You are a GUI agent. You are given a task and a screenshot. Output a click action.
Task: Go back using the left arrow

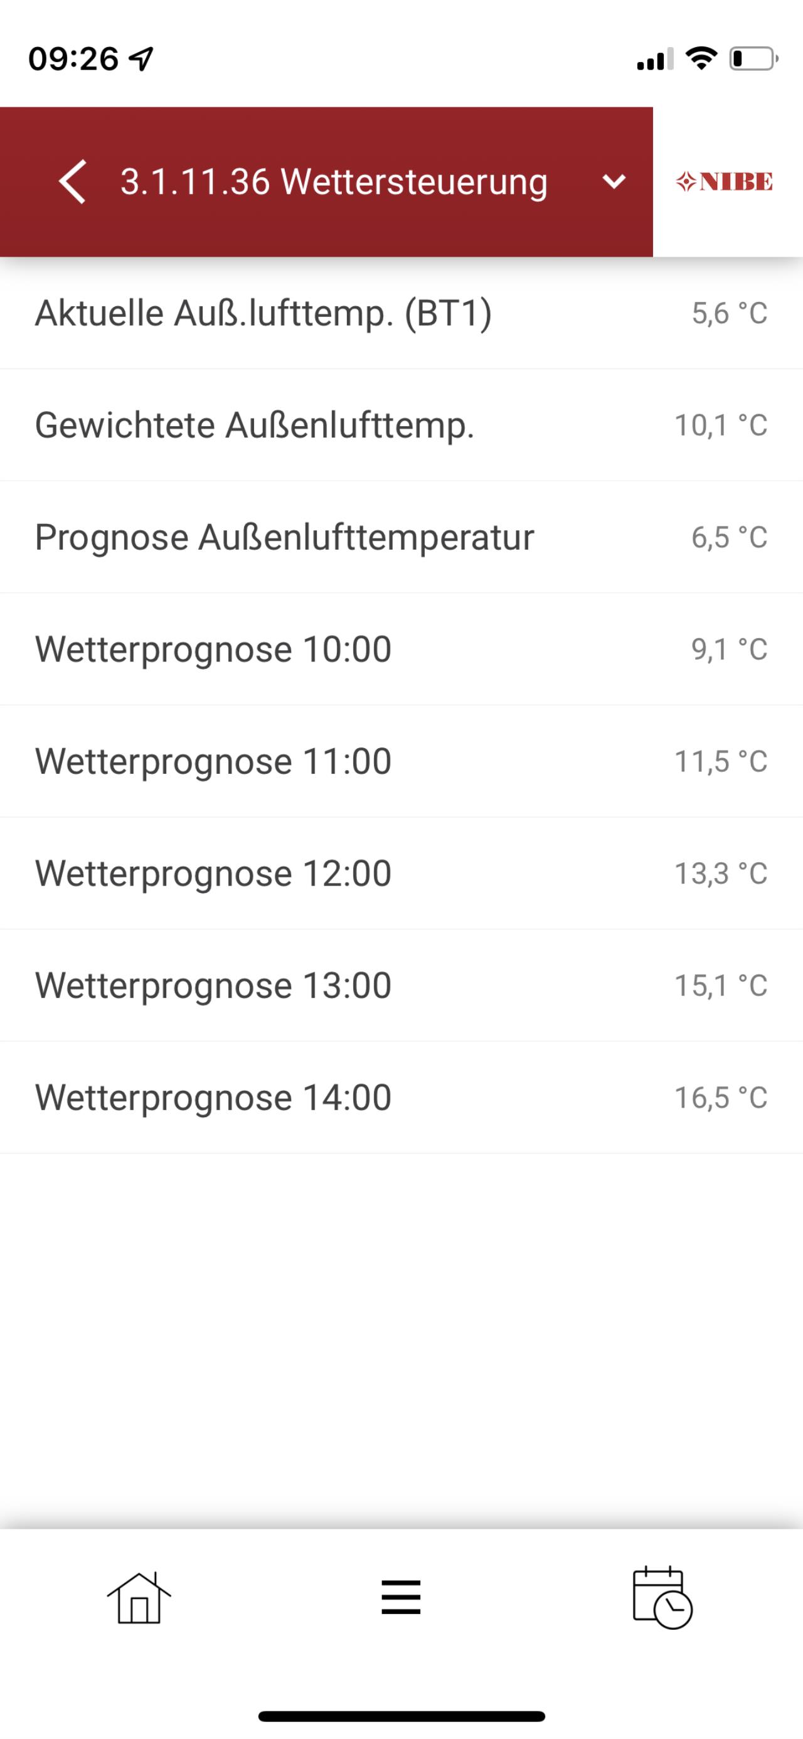click(72, 181)
